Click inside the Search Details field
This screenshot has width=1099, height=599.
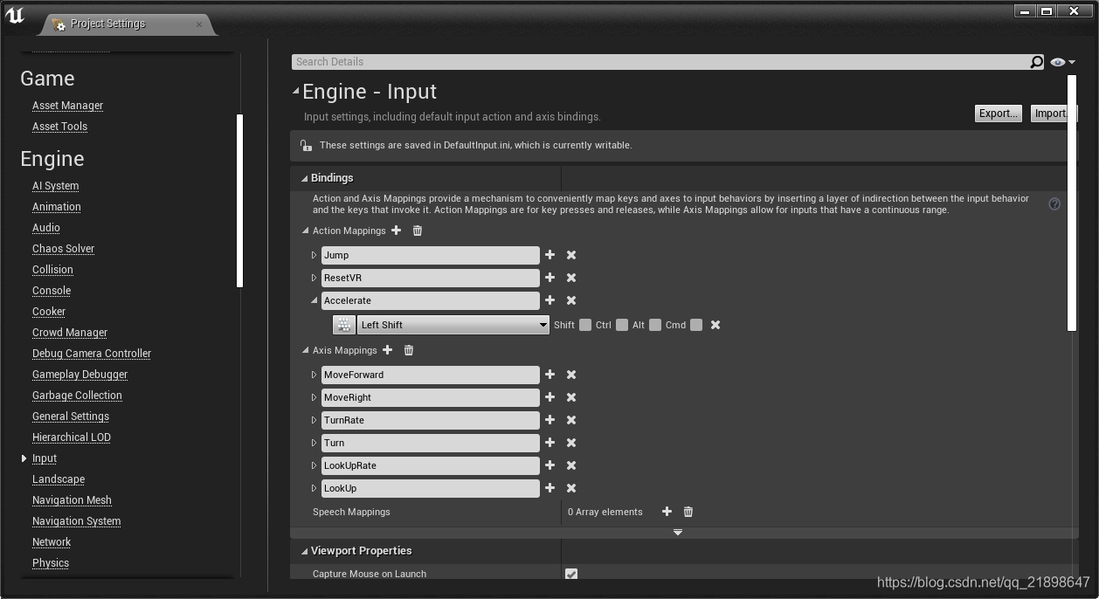[612, 61]
